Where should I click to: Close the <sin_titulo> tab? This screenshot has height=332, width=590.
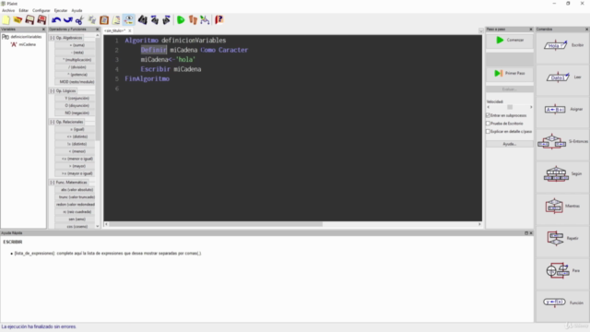pyautogui.click(x=130, y=30)
